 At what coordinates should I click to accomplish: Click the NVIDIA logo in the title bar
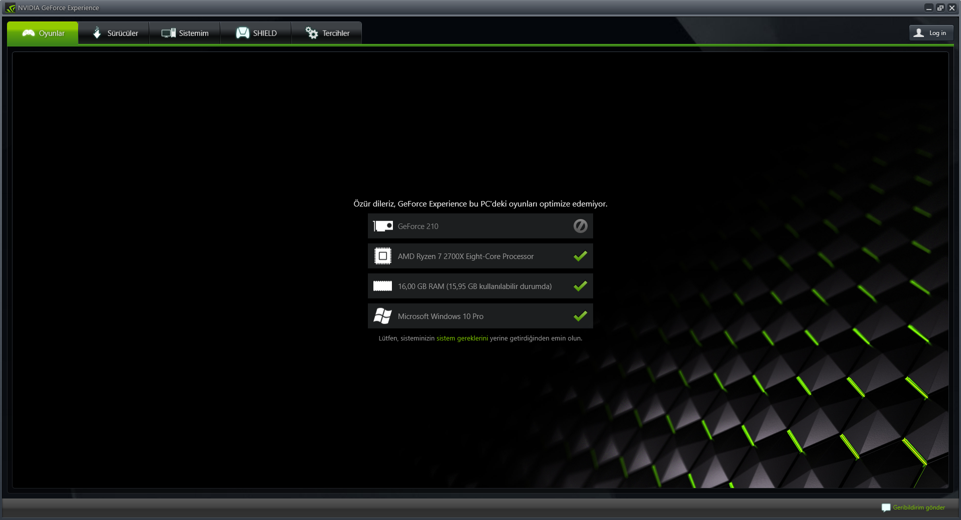(11, 8)
